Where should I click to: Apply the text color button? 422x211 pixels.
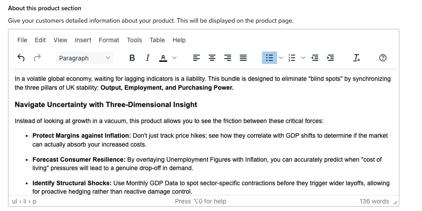(x=163, y=58)
